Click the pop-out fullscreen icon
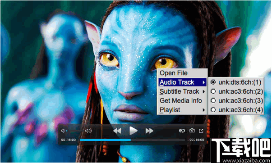Screen dimensions: 272x163 [201, 131]
